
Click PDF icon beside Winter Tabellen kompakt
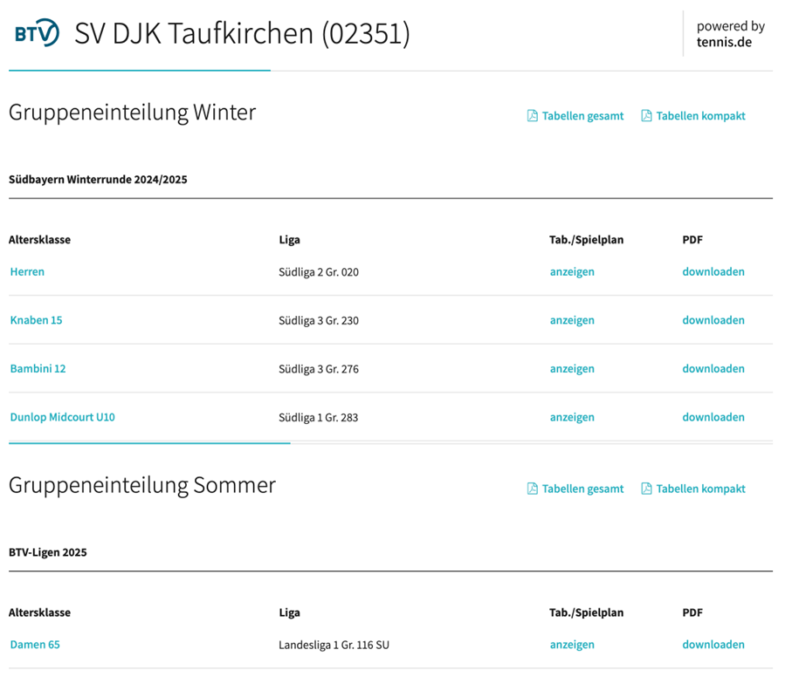click(646, 116)
